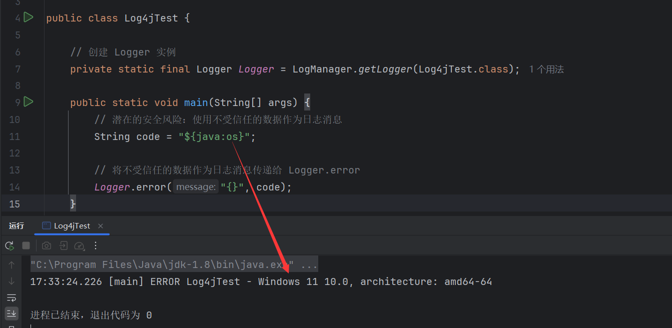Toggle scroll to end of console output
672x328 pixels.
12,313
